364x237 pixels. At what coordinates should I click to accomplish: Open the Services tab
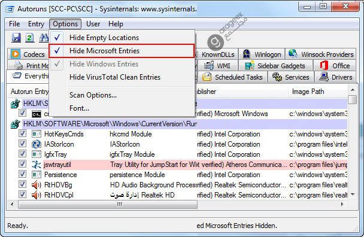coord(291,77)
